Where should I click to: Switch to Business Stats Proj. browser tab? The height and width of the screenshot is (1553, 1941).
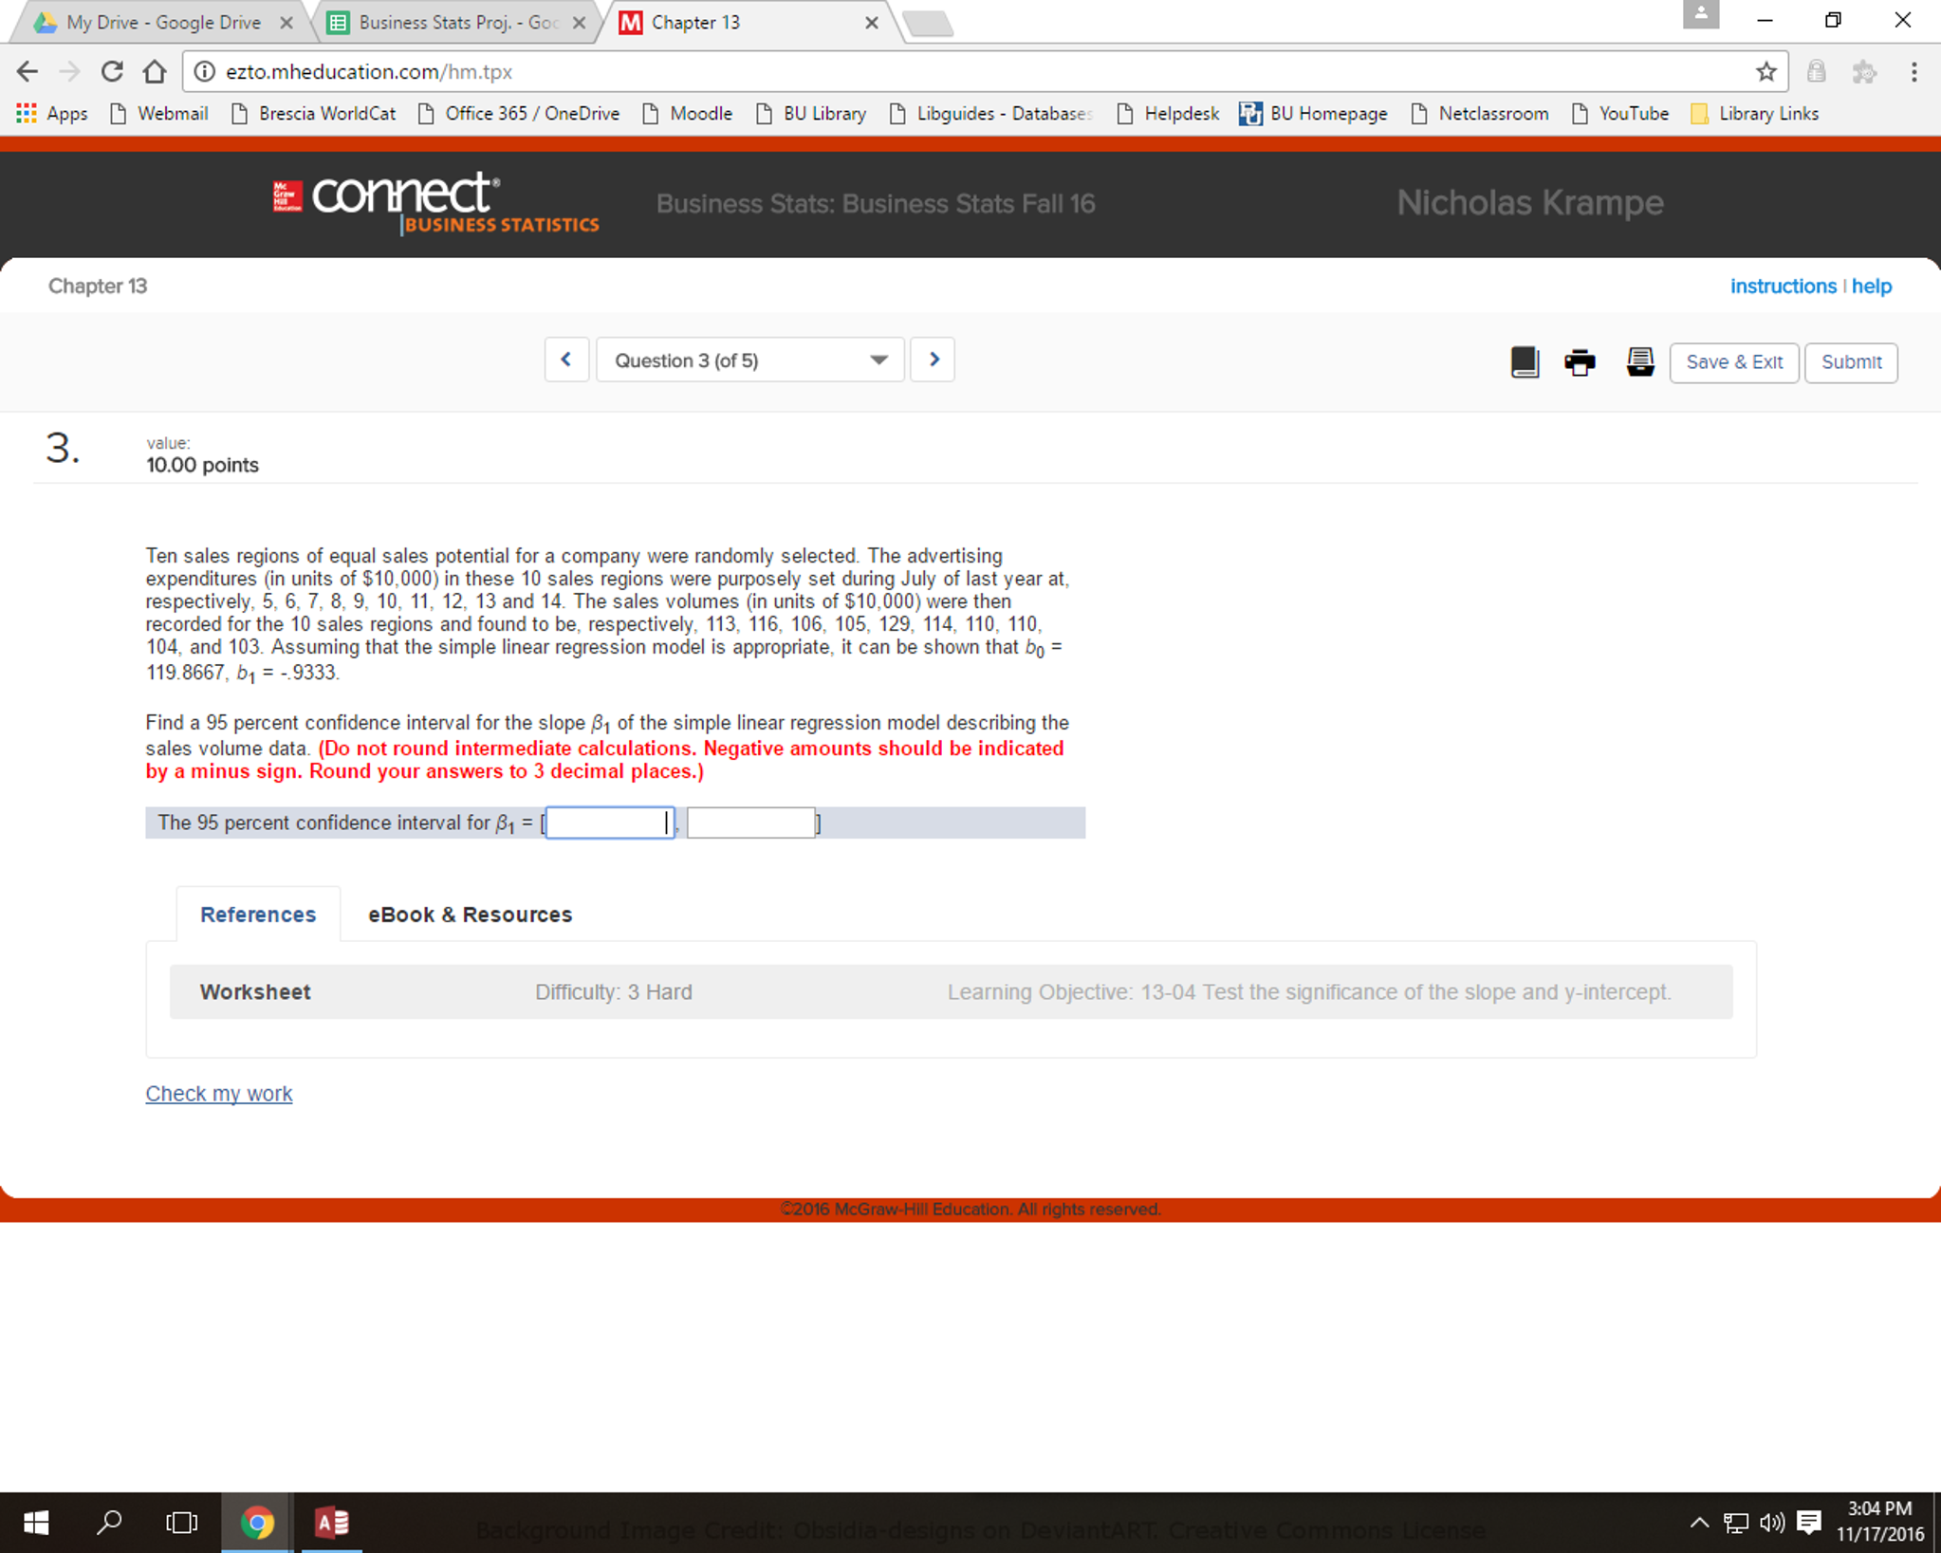coord(455,23)
